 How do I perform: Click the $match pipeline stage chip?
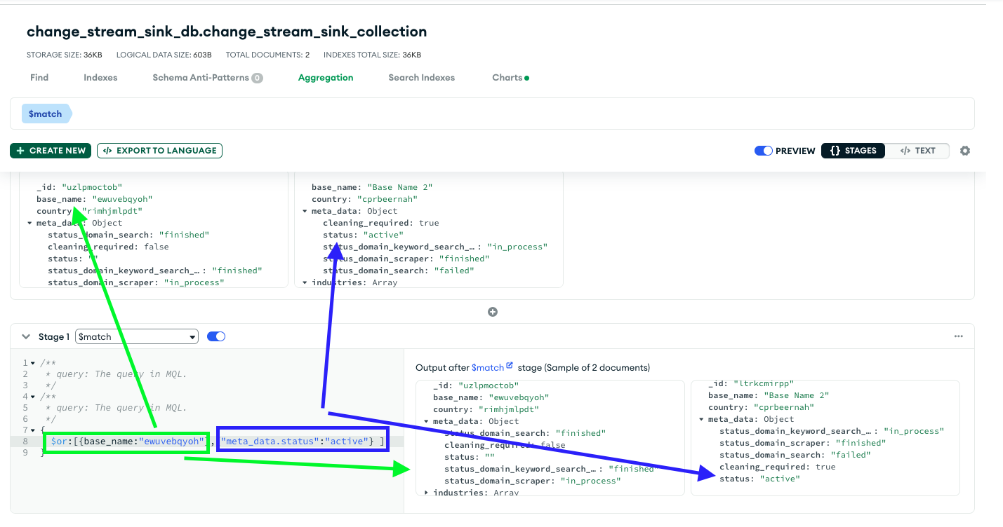46,114
